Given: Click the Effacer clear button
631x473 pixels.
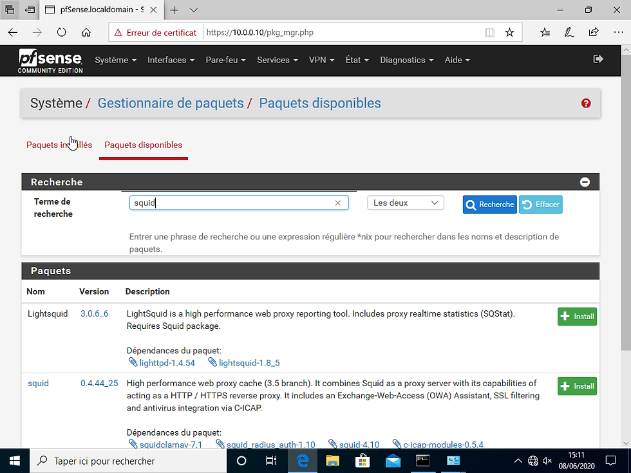Looking at the screenshot, I should [x=540, y=205].
